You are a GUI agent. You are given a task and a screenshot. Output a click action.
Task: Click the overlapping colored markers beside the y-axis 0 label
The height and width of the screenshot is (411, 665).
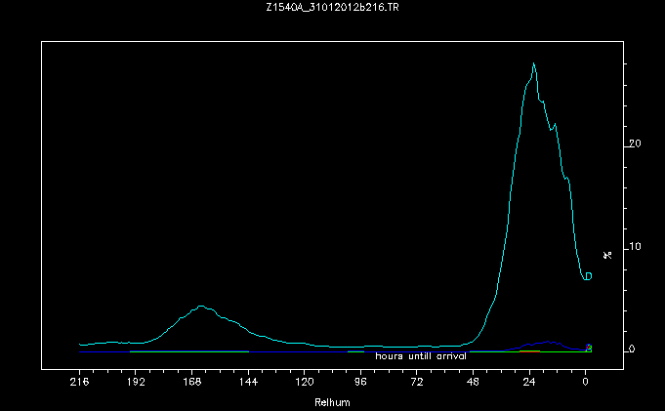589,349
